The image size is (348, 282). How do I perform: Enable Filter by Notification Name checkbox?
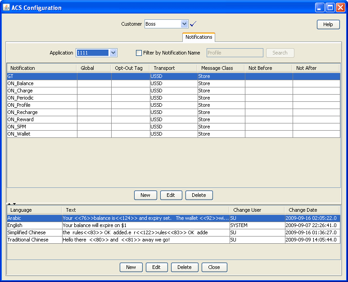(x=139, y=53)
